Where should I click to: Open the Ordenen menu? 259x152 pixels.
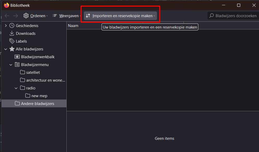click(x=36, y=16)
